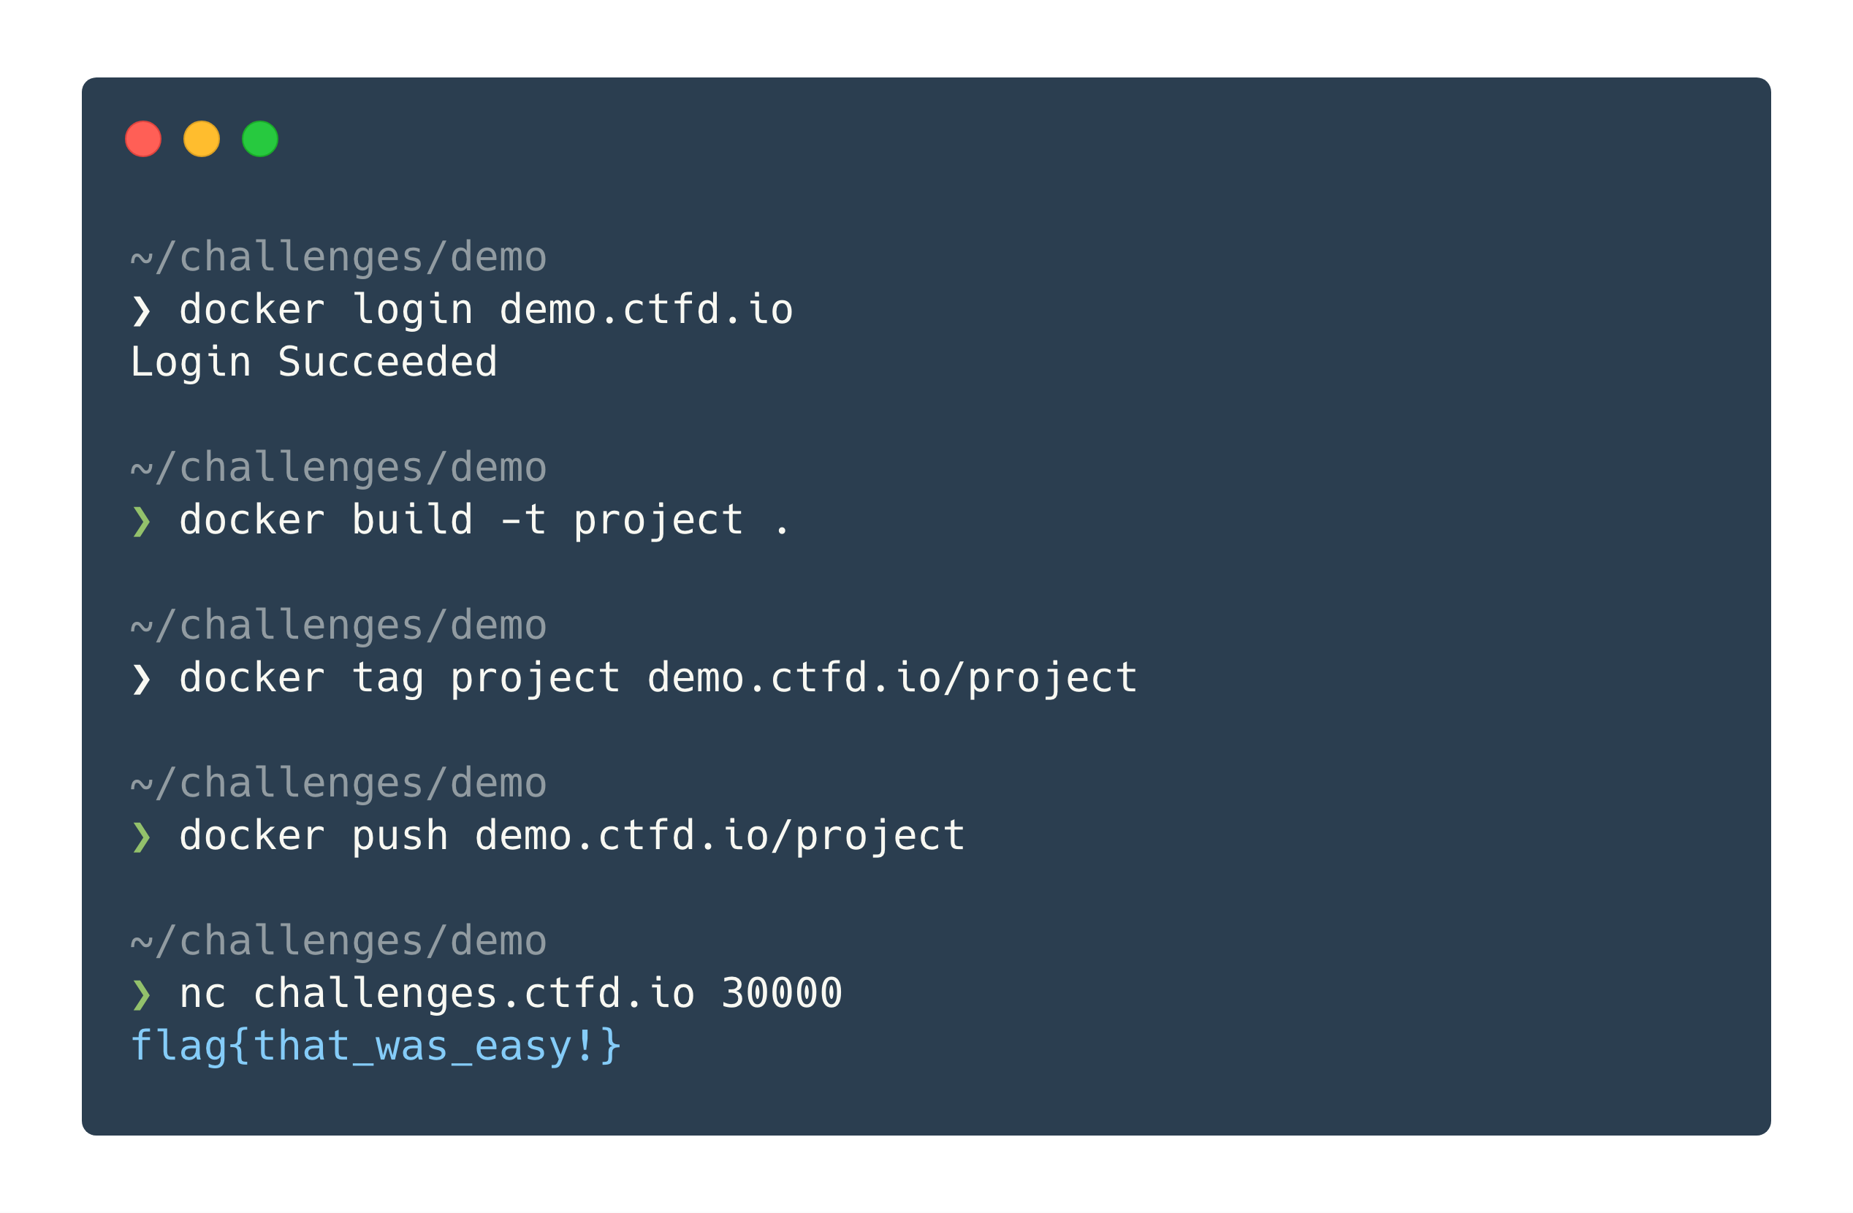Click the "docker login demo.ctfd.io" command text
The height and width of the screenshot is (1213, 1853).
coord(486,310)
